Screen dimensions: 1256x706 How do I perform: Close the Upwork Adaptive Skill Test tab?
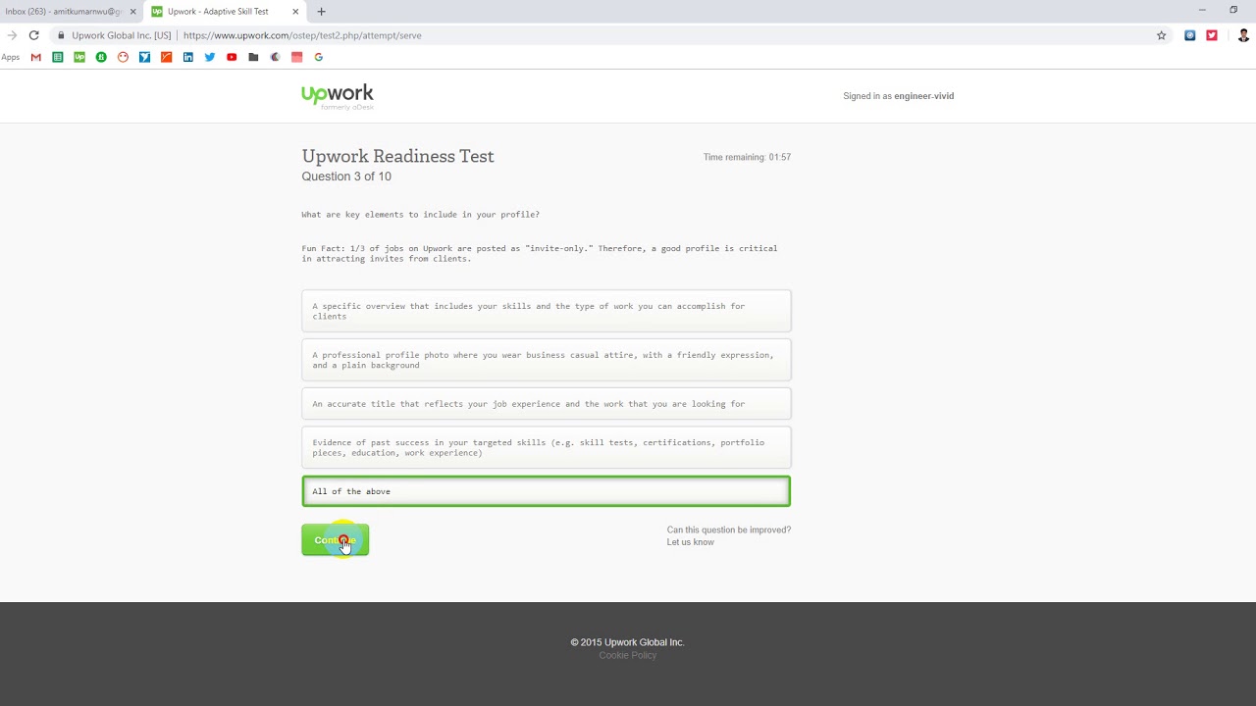(295, 12)
